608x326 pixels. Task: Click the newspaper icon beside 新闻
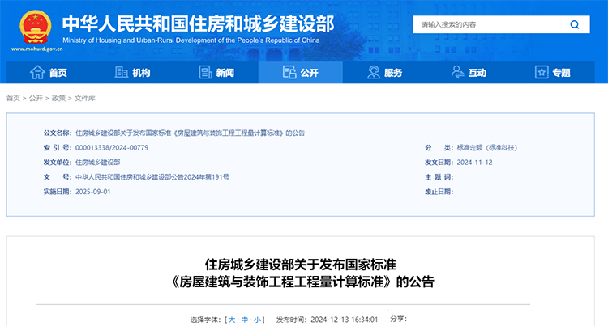pos(206,72)
